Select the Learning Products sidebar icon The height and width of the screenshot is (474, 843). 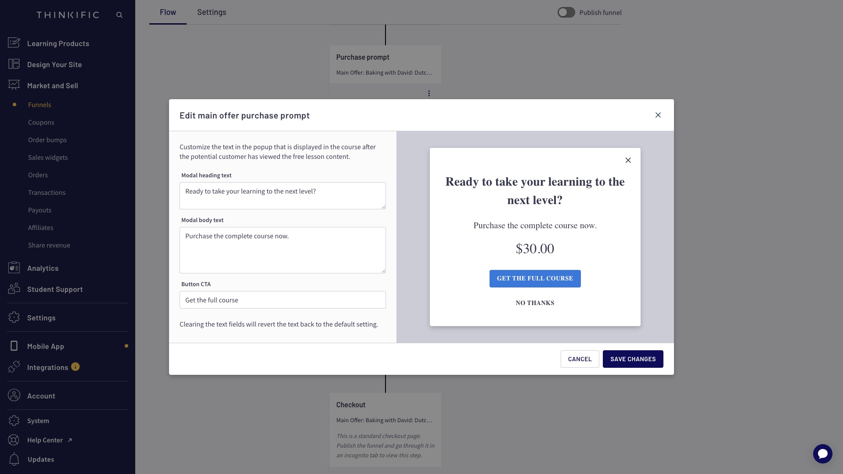click(x=14, y=43)
